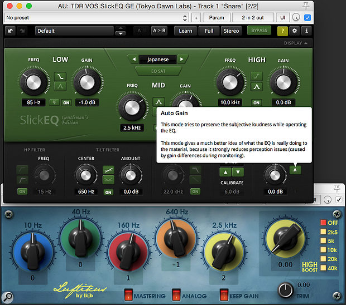346x305 pixels.
Task: Click the undo arrow in SlickEQ toolbar
Action: [x=10, y=31]
